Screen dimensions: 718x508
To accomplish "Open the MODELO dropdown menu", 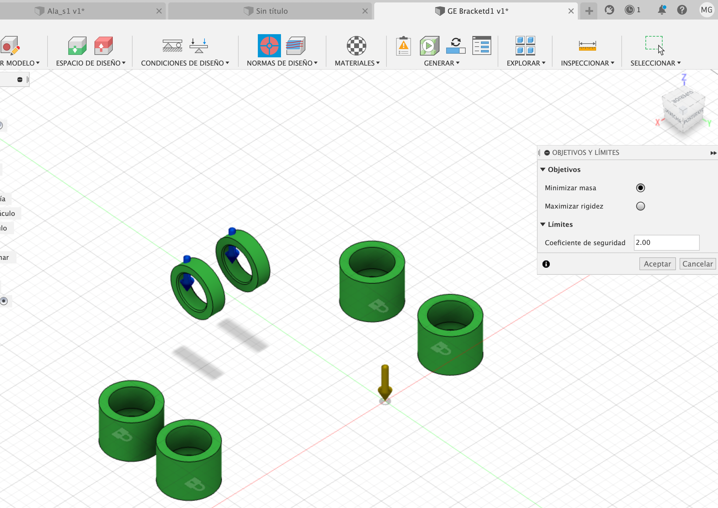I will (x=20, y=63).
